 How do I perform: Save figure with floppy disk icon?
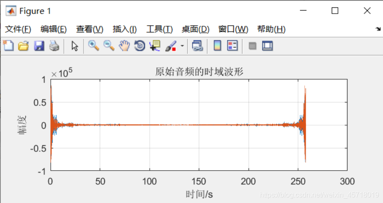coord(39,45)
